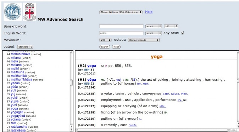Click the H1 yóga headword link

[x=91, y=80]
